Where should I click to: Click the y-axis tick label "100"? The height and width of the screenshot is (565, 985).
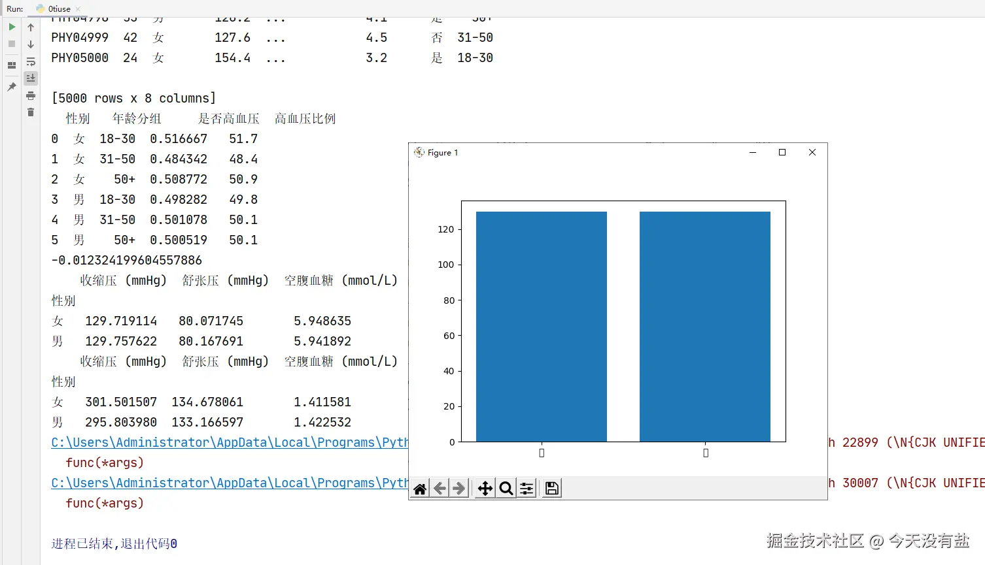pos(446,265)
